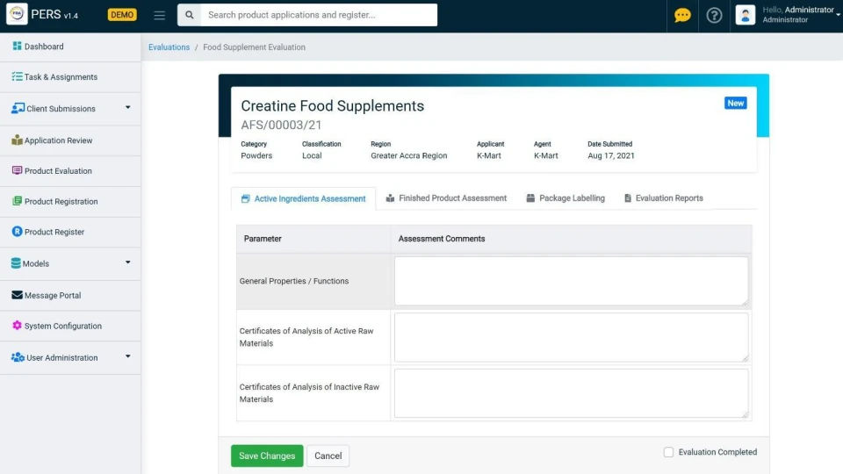Open Product Registration menu item

pyautogui.click(x=70, y=202)
